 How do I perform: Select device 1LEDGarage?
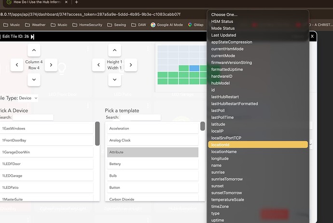(x=46, y=176)
